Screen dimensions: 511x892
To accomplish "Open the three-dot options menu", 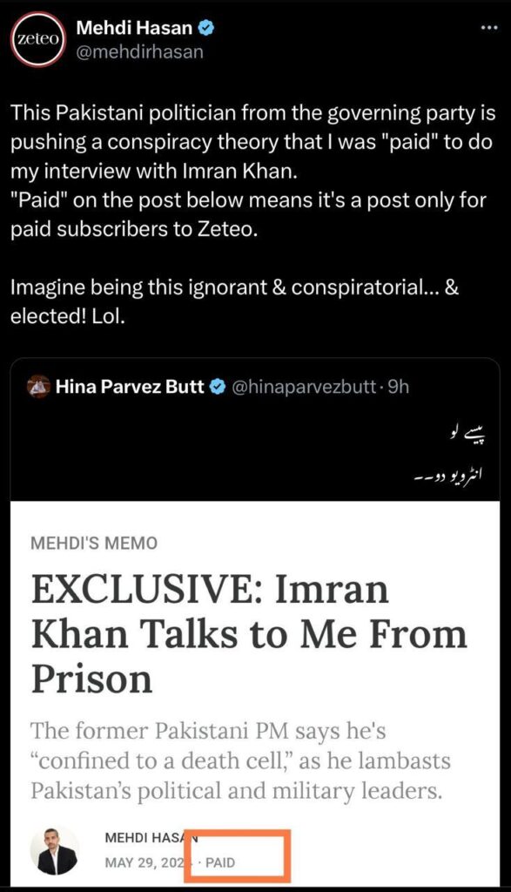I will [488, 27].
